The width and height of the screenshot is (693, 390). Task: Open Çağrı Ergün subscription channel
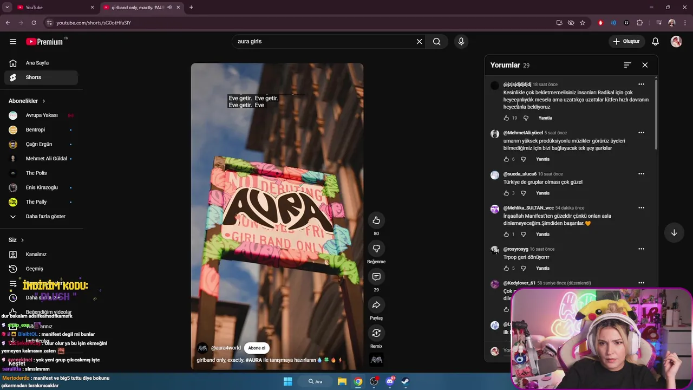tap(41, 144)
